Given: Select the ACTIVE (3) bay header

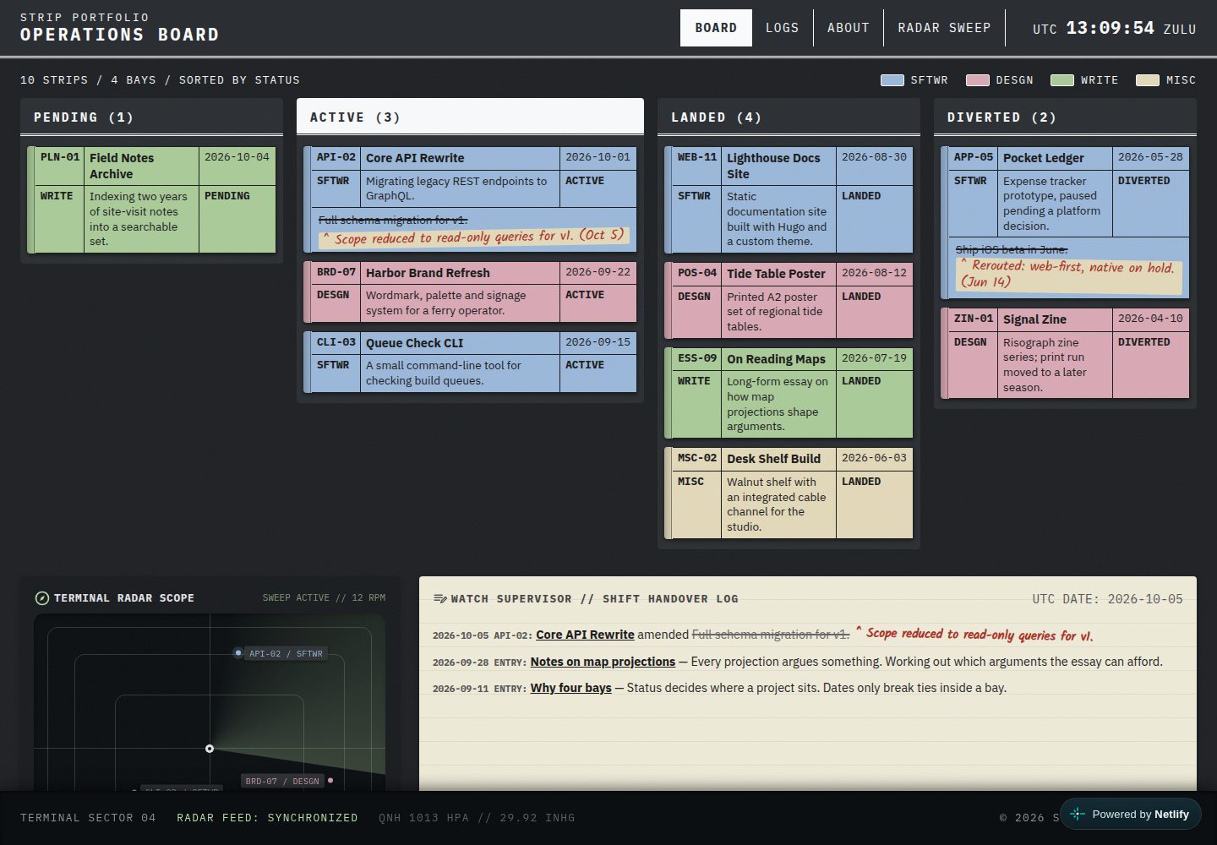Looking at the screenshot, I should pos(470,117).
